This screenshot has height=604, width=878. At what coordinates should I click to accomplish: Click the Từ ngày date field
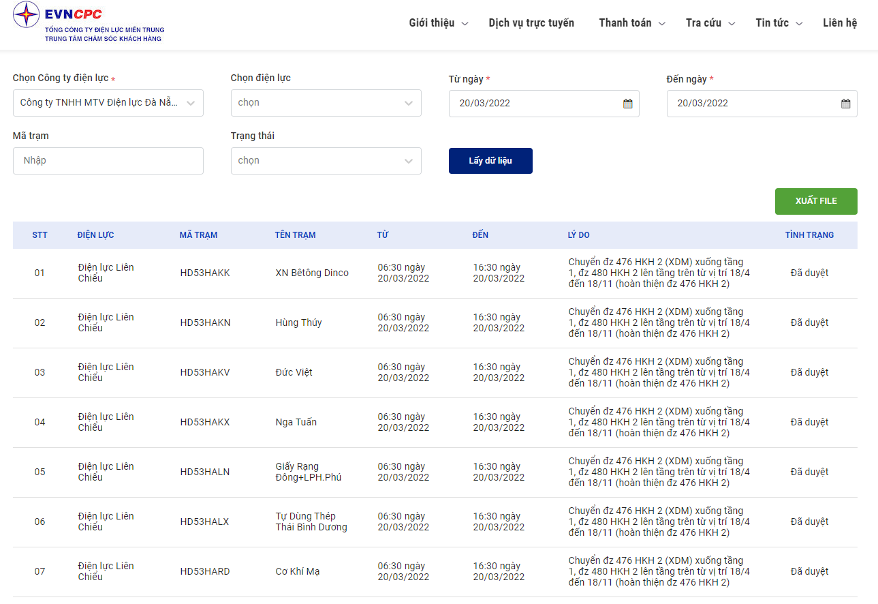coord(544,104)
